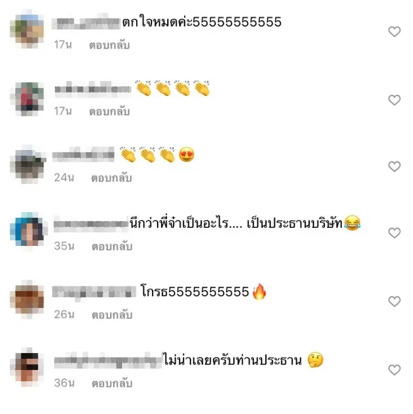Viewport: 413px width, 414px height.
Task: Like the comment 'ตกใจหมดค่ะ5555555555'
Action: point(394,32)
